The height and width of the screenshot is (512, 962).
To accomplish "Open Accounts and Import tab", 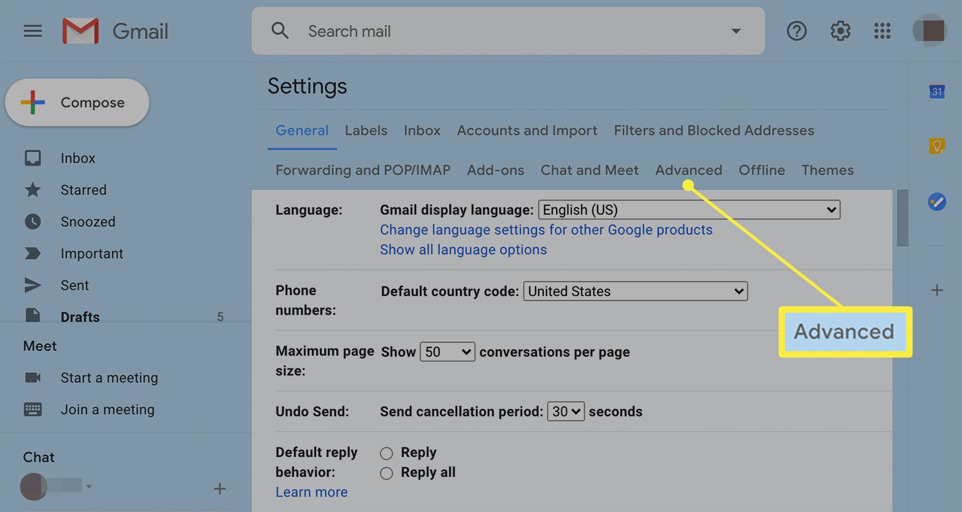I will (x=527, y=131).
